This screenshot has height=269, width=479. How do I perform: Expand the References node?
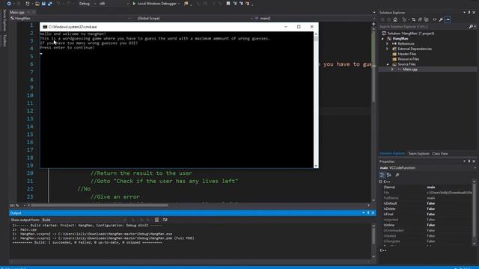(388, 43)
